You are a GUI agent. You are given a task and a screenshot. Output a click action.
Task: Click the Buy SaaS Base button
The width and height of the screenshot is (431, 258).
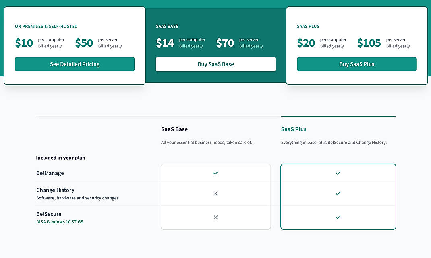pyautogui.click(x=215, y=64)
